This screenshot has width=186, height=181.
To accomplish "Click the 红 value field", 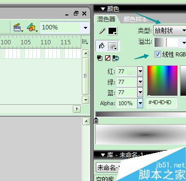I will pos(127,72).
